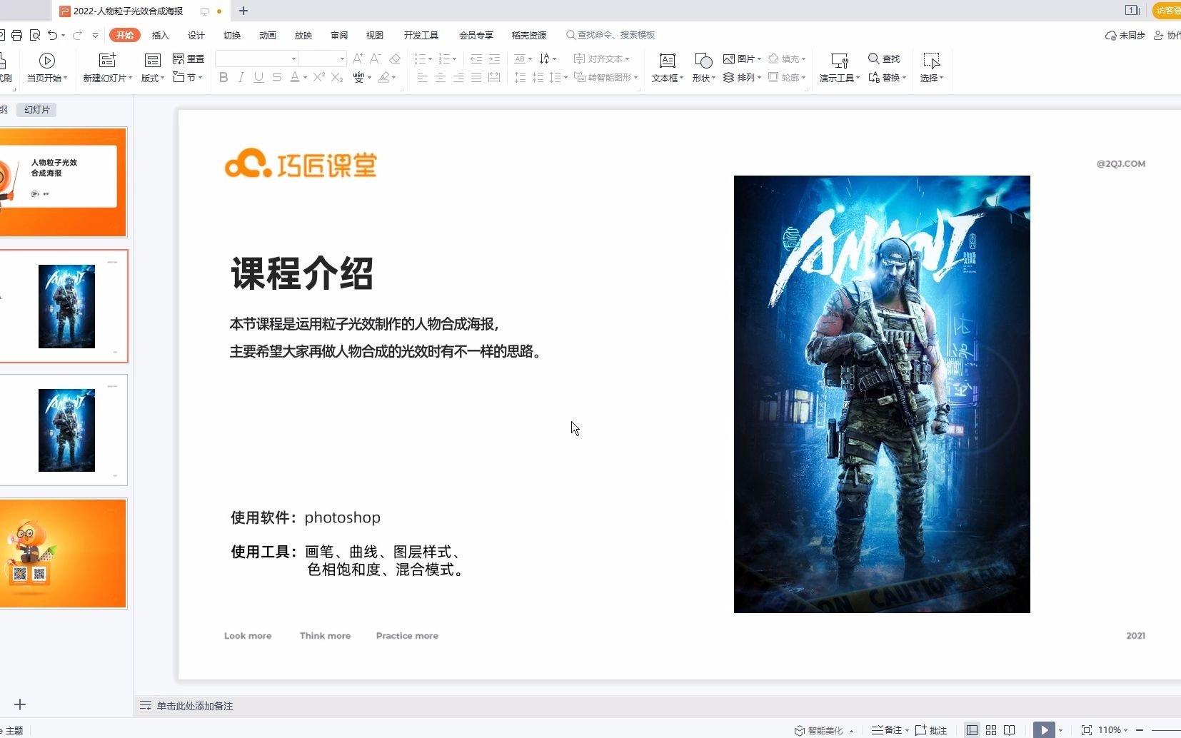Toggle bold formatting
The image size is (1181, 738).
tap(223, 77)
